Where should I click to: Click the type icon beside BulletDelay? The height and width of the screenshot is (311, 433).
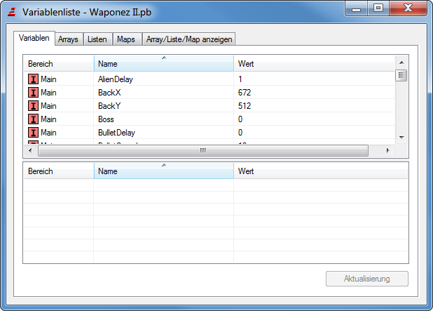pos(33,132)
